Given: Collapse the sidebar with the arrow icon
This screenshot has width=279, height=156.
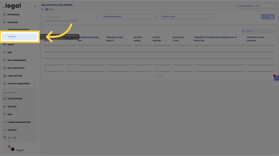Looking at the screenshot, I should (x=35, y=7).
